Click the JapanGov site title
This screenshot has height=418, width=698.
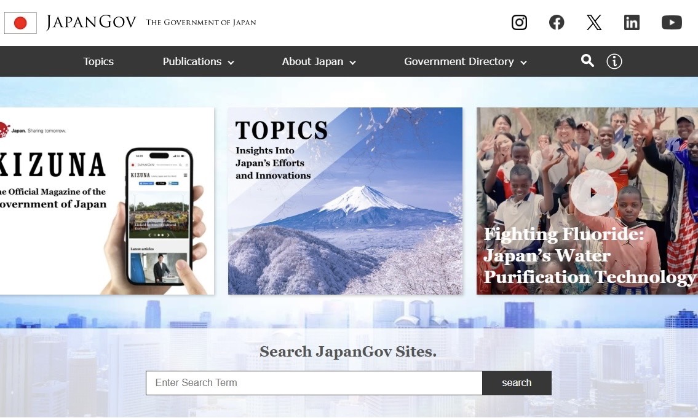tap(91, 23)
